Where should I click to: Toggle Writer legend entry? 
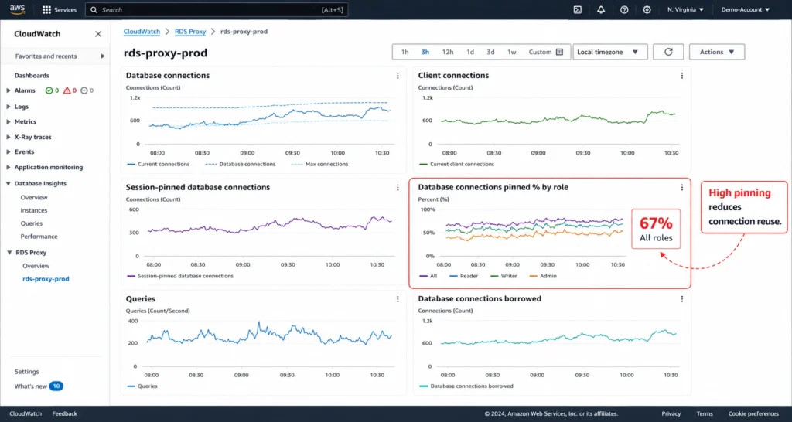503,276
